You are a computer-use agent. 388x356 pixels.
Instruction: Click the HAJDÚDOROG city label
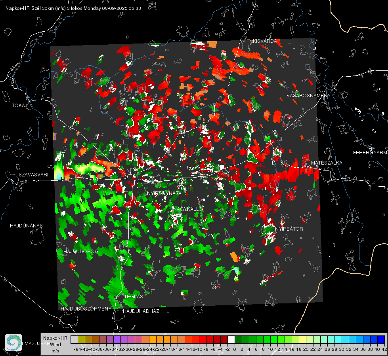point(81,251)
